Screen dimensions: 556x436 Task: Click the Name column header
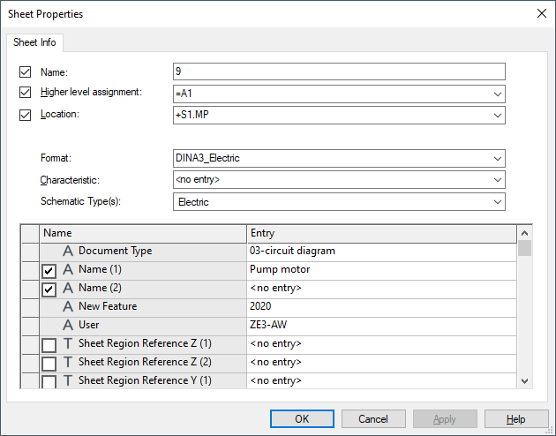(x=143, y=234)
